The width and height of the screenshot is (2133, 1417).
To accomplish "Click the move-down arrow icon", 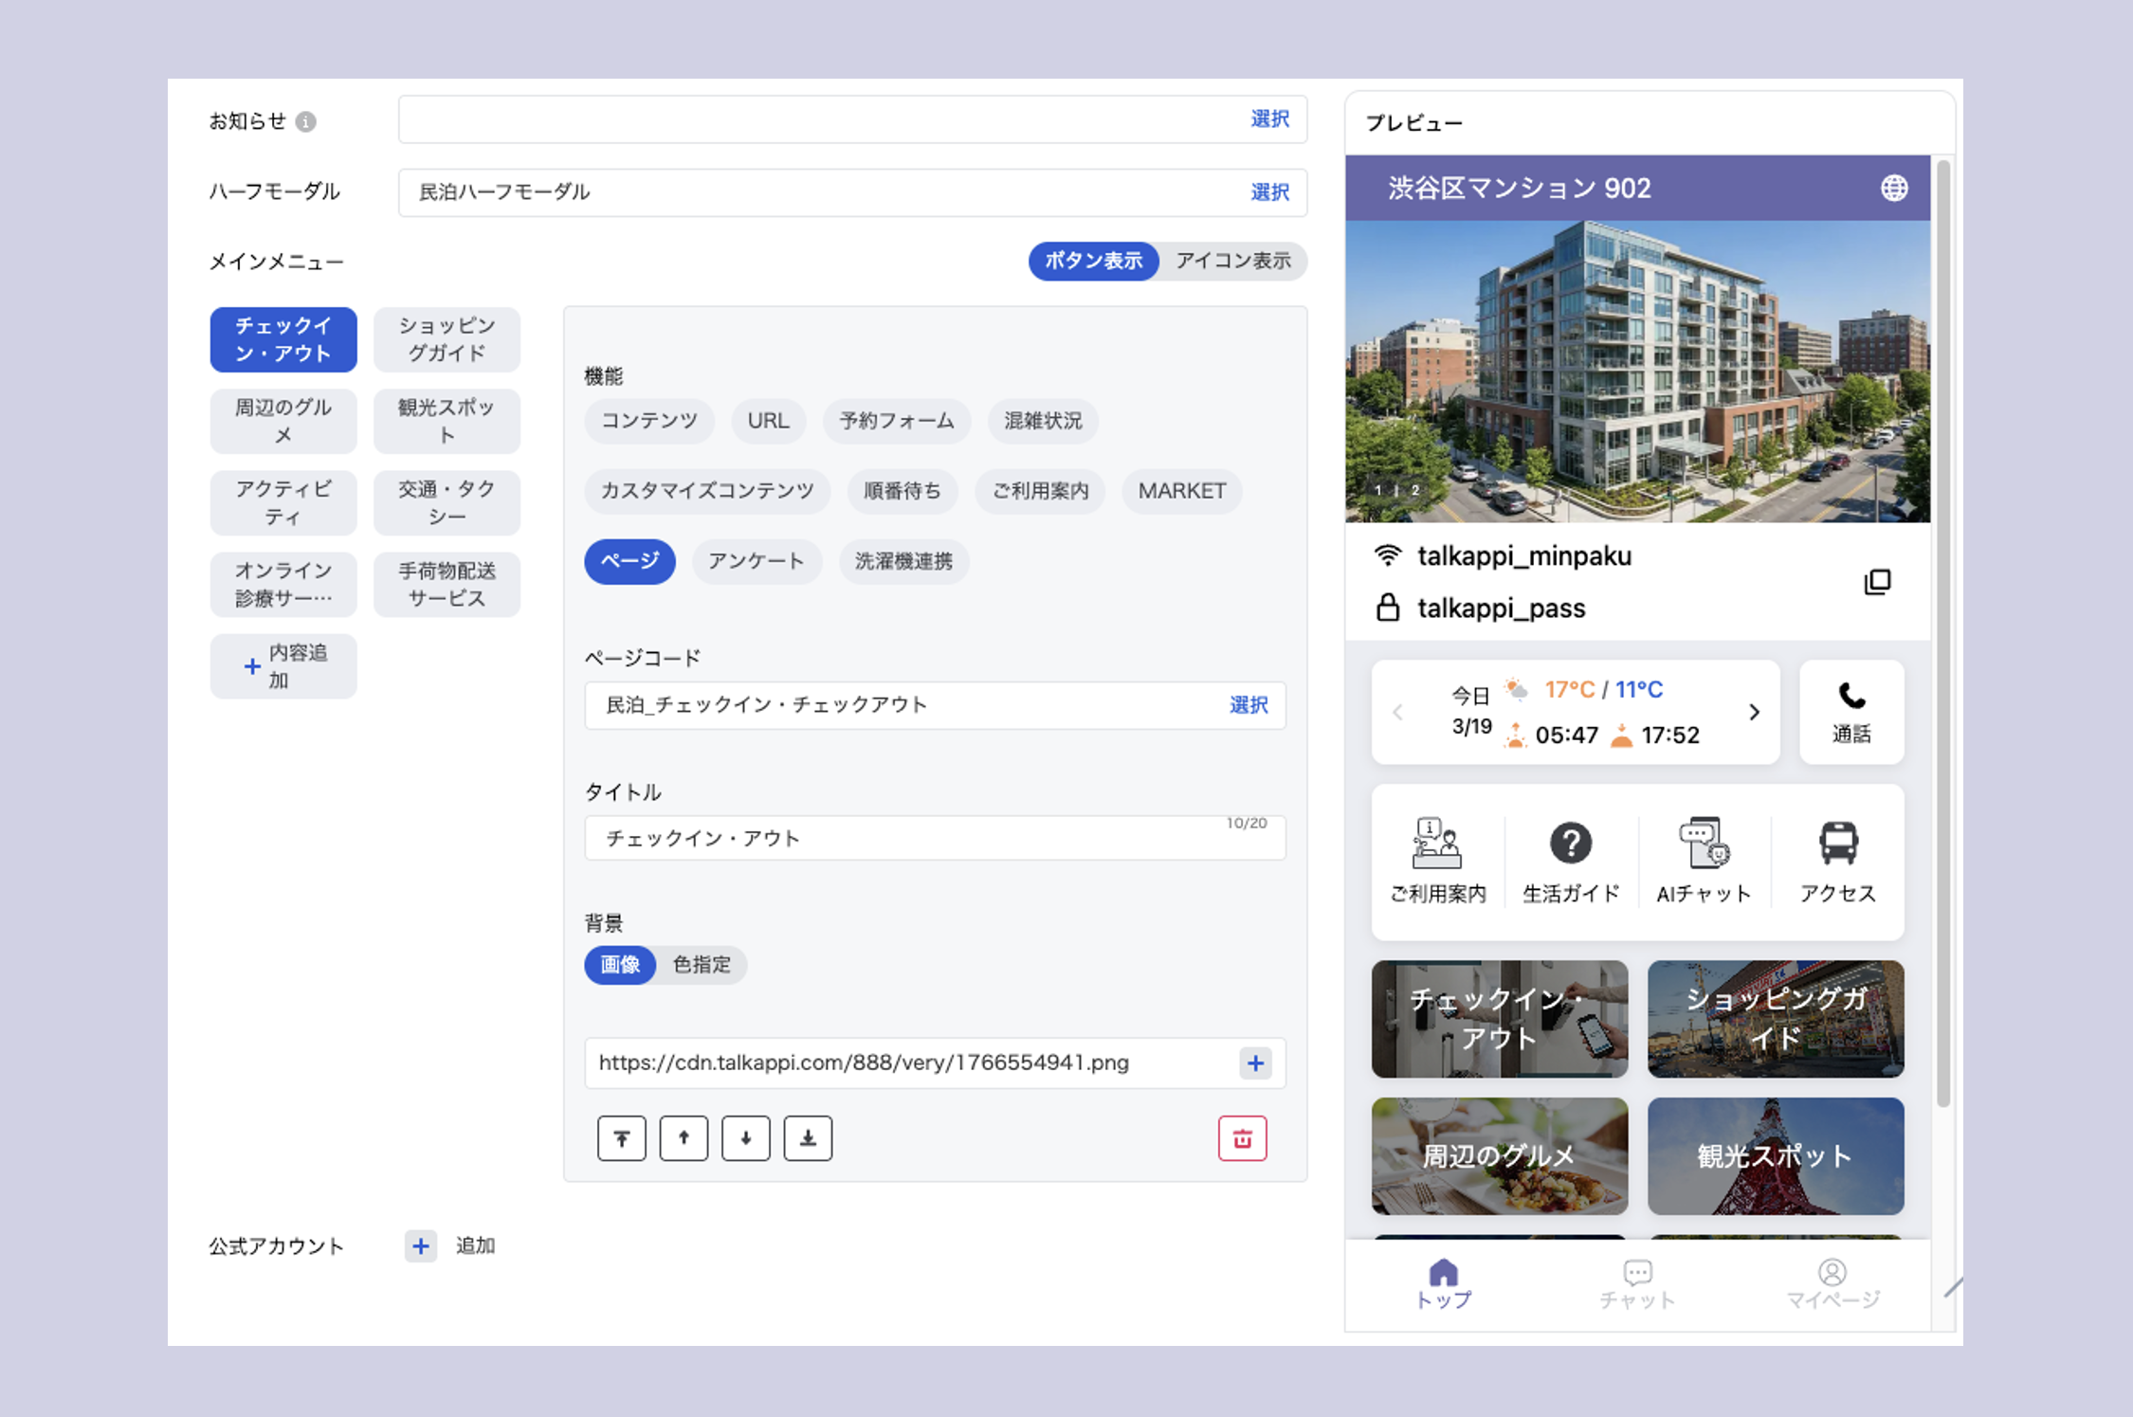I will pos(746,1138).
